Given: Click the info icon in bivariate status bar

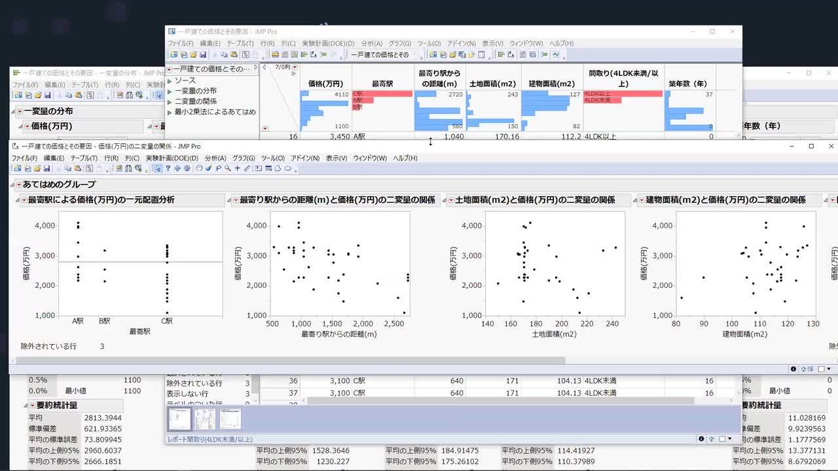Looking at the screenshot, I should (x=793, y=369).
